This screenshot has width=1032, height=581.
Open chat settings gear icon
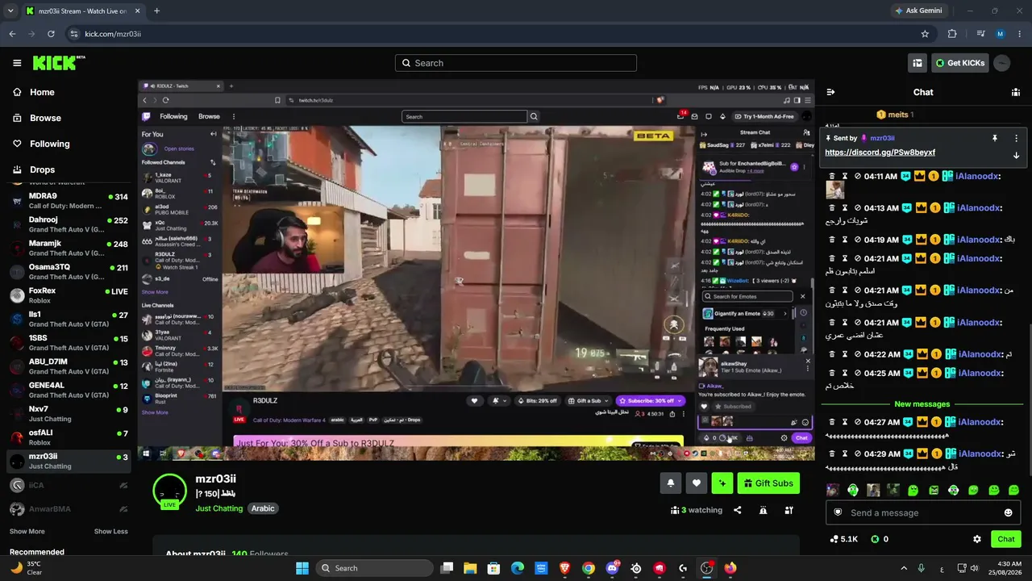[977, 539]
